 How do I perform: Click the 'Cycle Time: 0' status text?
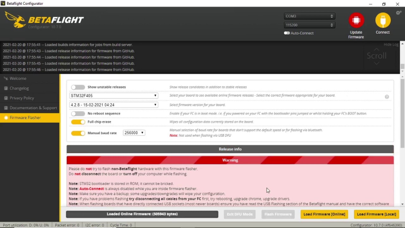pos(121,225)
